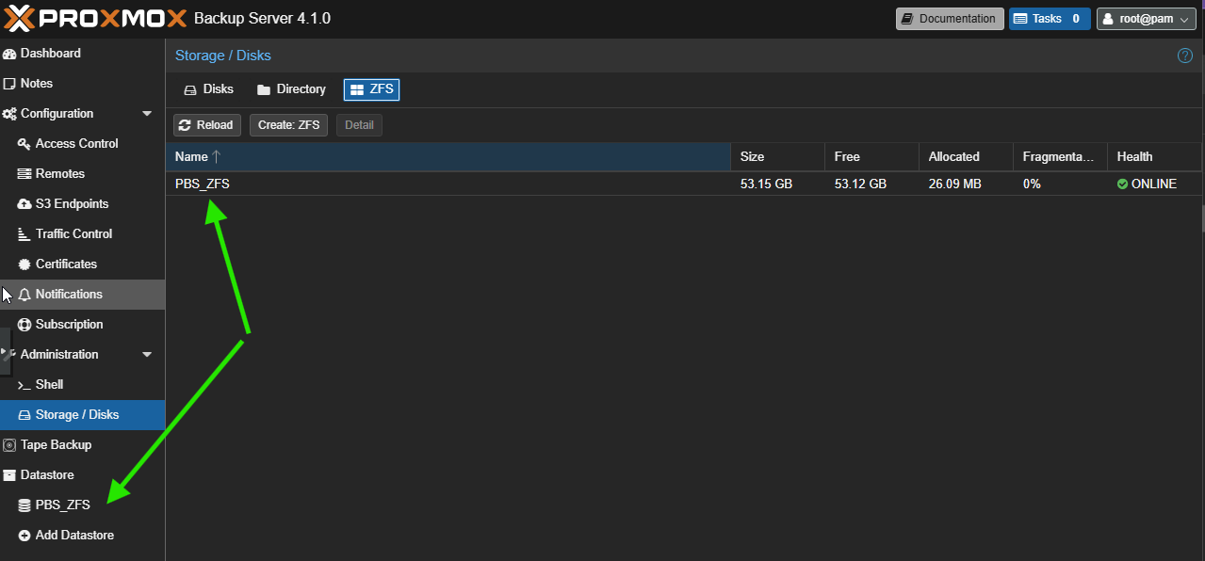Click the Create: ZFS button
Viewport: 1205px width, 561px height.
pyautogui.click(x=288, y=125)
